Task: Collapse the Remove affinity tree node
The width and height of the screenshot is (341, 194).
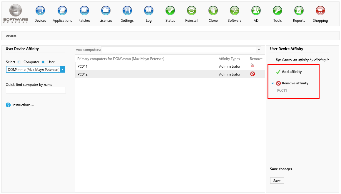Action: tap(273, 83)
